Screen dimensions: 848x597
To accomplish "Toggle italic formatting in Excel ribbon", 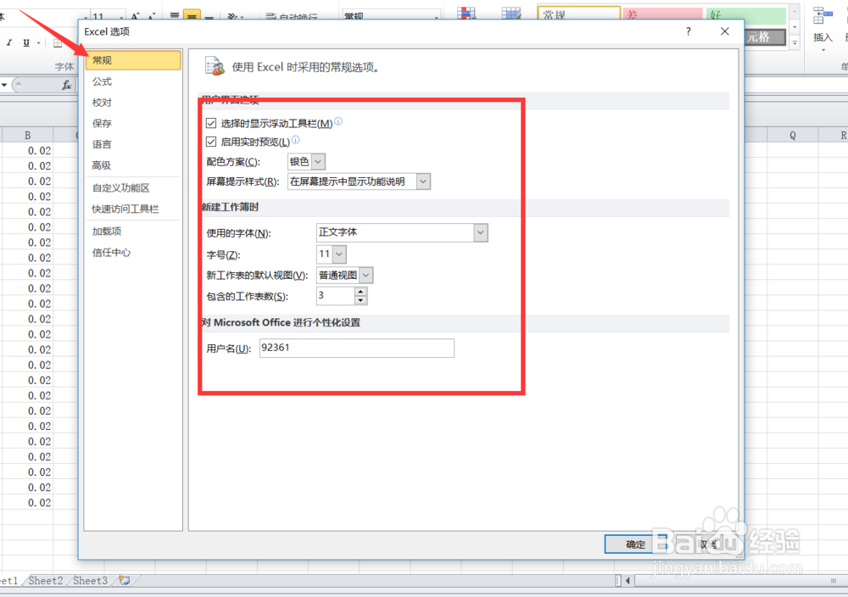I will [x=9, y=42].
